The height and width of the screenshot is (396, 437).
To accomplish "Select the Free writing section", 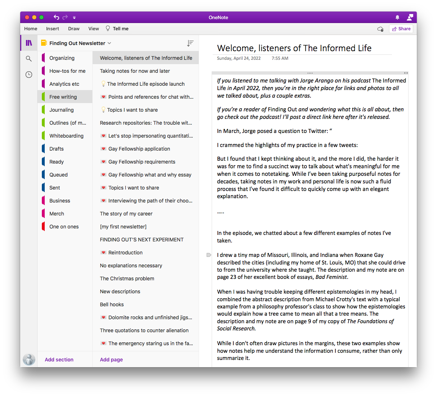I will 65,97.
